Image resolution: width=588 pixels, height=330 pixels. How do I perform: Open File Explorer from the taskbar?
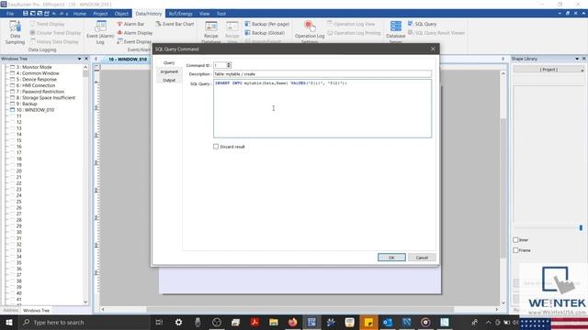tap(274, 322)
